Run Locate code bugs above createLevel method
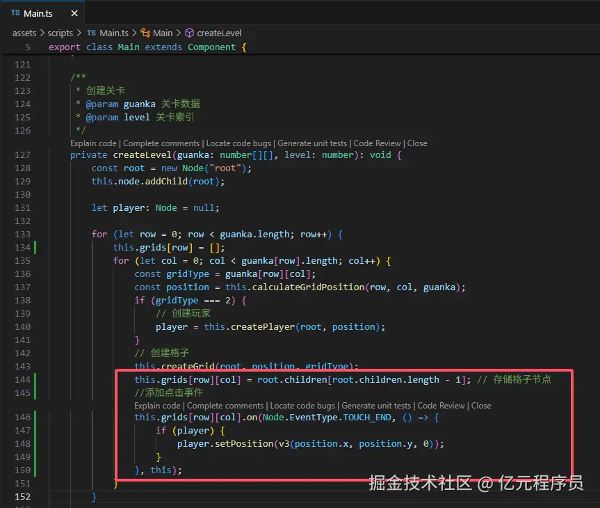600x508 pixels. coord(238,143)
